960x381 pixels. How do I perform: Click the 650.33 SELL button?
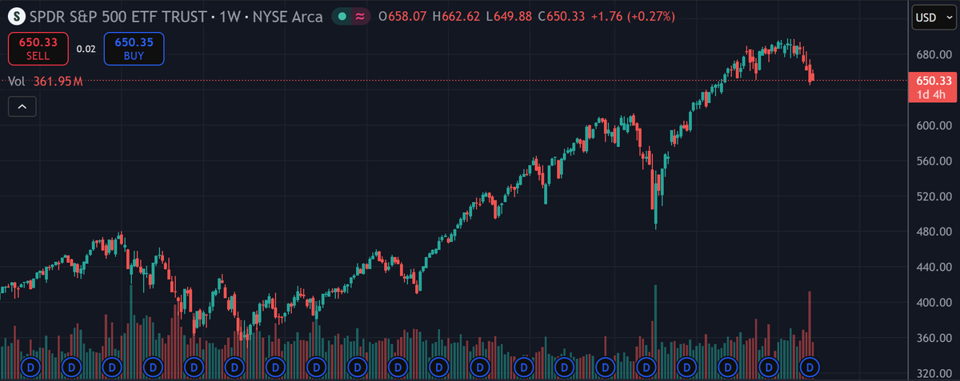38,49
